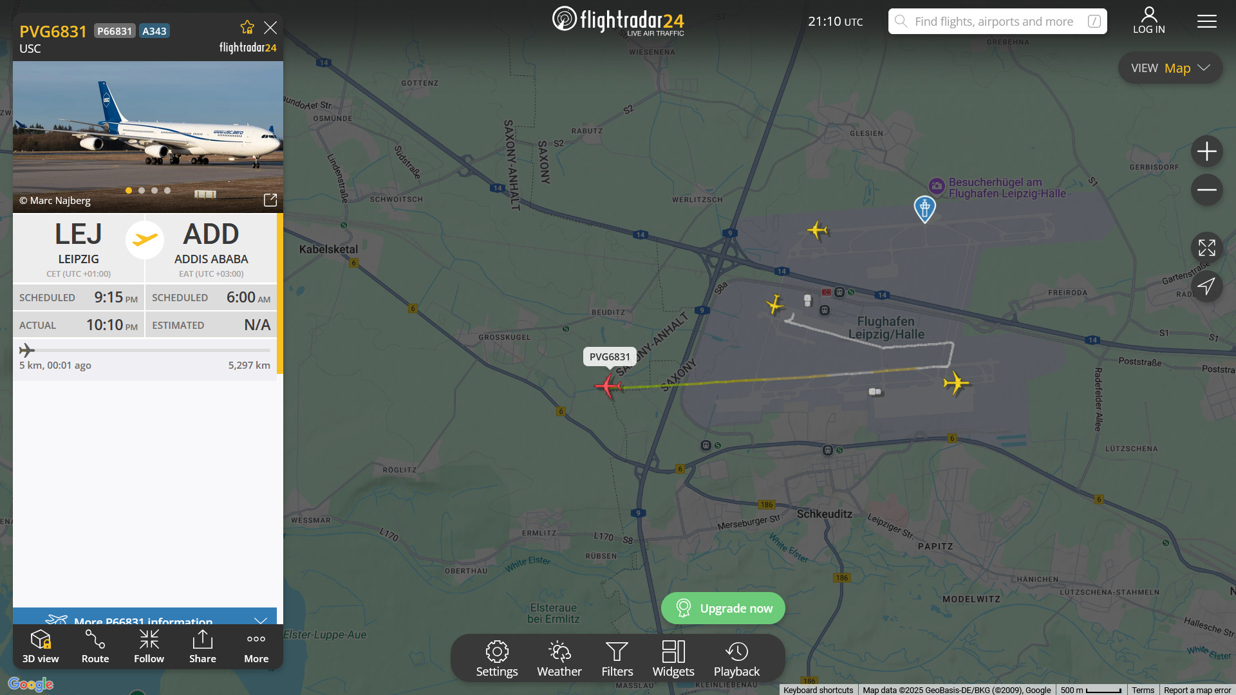Open the Widgets panel

pyautogui.click(x=673, y=659)
